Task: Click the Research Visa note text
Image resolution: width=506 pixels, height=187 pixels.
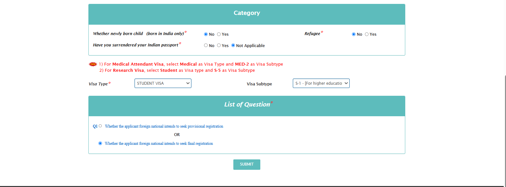Action: 177,70
